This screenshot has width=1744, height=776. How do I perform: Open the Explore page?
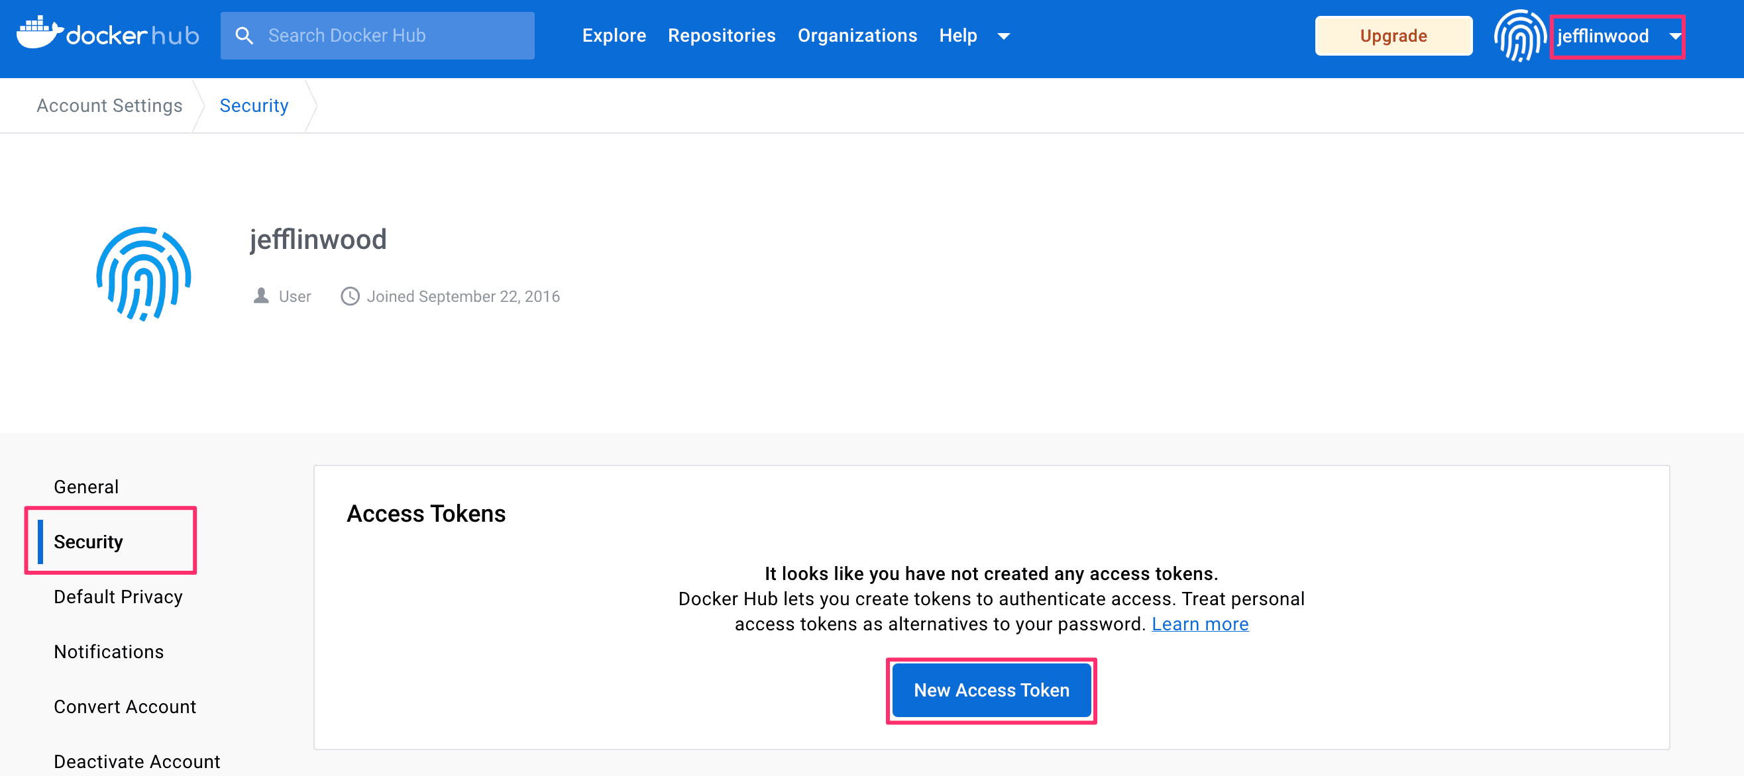click(x=614, y=36)
